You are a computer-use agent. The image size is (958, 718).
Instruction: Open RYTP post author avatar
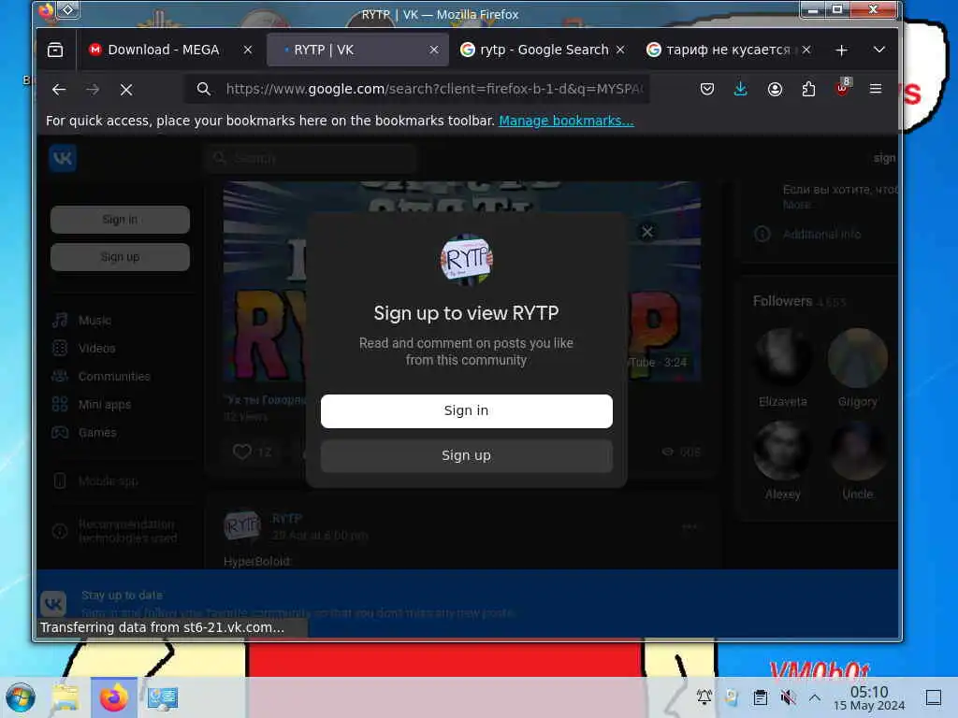242,525
